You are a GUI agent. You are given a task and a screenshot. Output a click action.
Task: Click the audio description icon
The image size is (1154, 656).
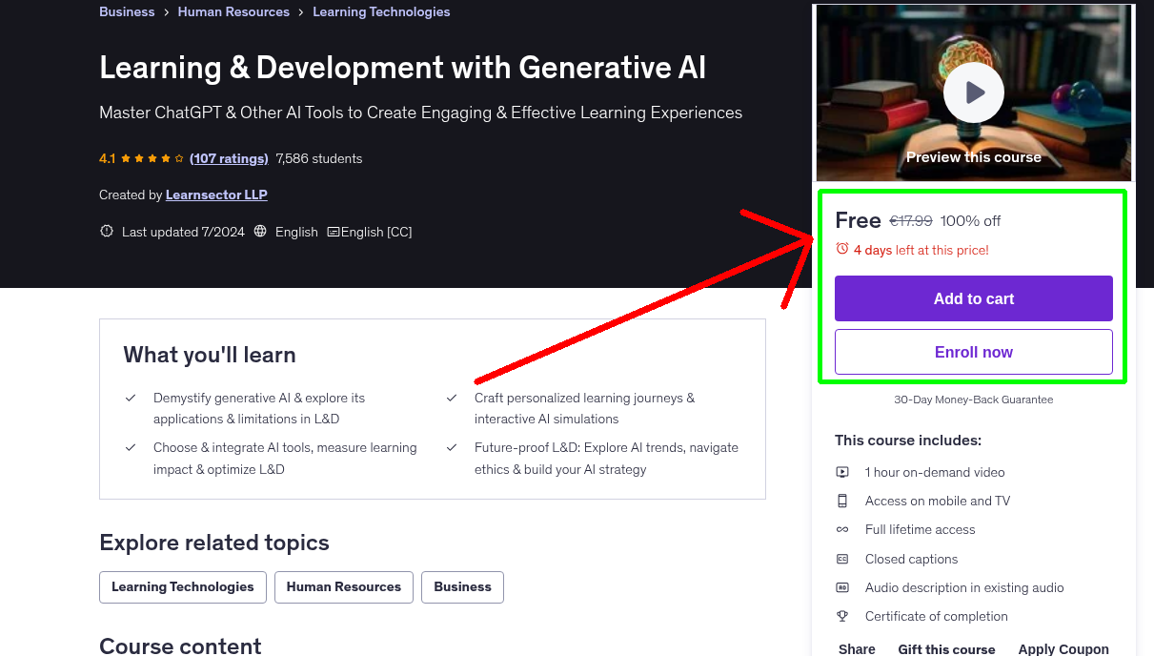click(842, 587)
